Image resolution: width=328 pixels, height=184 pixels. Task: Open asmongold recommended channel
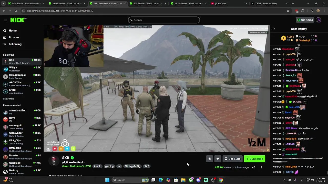[x=22, y=127]
